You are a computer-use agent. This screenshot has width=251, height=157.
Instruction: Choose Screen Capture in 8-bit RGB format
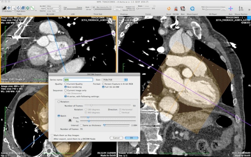102,84
